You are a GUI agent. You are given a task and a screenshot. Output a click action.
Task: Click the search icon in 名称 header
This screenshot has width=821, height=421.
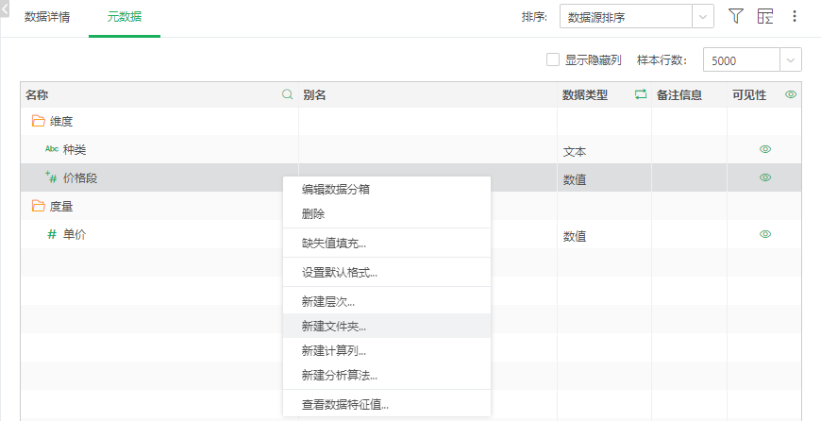pos(288,94)
